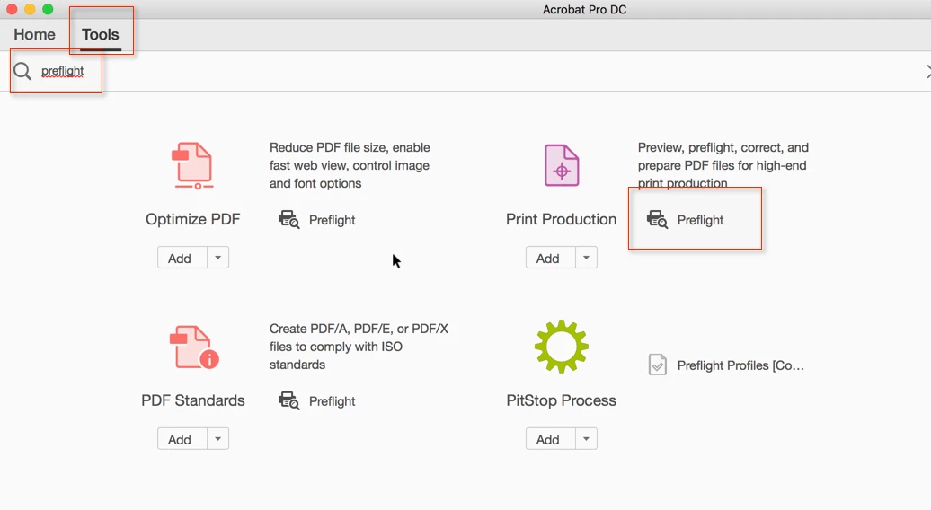The height and width of the screenshot is (510, 931).
Task: Open Preflight link under Optimize PDF
Action: point(332,220)
